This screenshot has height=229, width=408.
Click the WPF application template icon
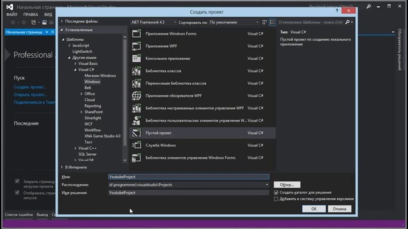tap(136, 46)
